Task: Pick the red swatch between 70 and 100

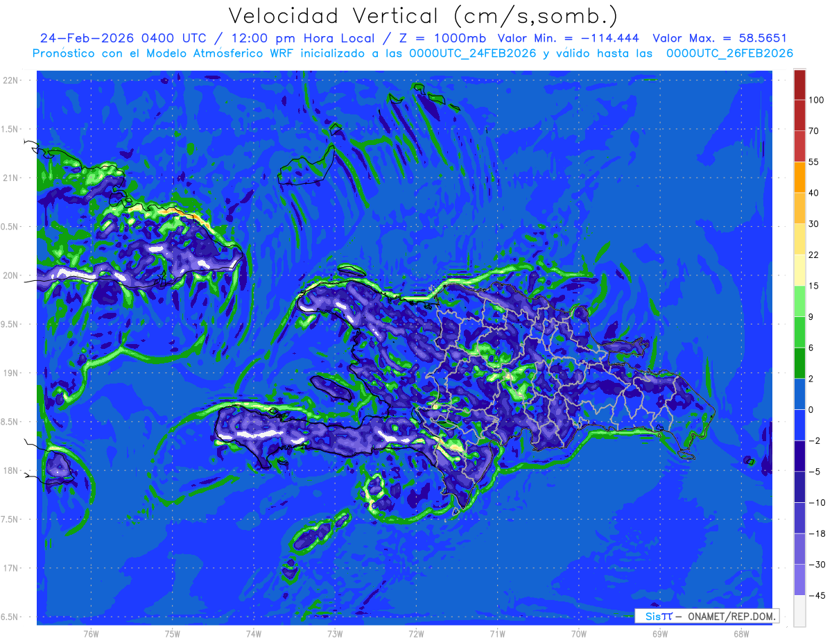Action: coord(799,115)
